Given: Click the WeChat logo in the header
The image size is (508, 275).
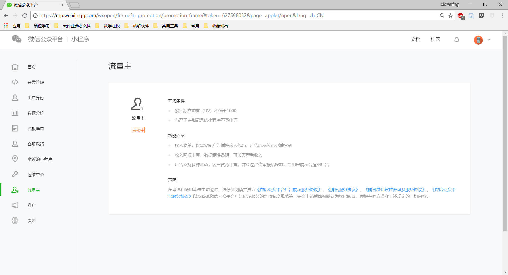Looking at the screenshot, I should coord(16,39).
